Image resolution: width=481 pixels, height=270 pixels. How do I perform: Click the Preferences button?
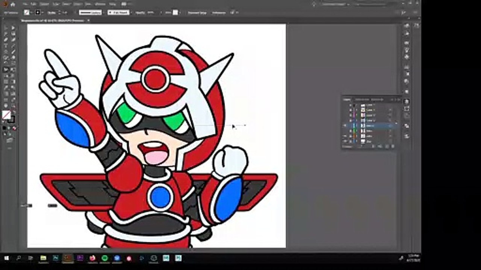tap(219, 12)
